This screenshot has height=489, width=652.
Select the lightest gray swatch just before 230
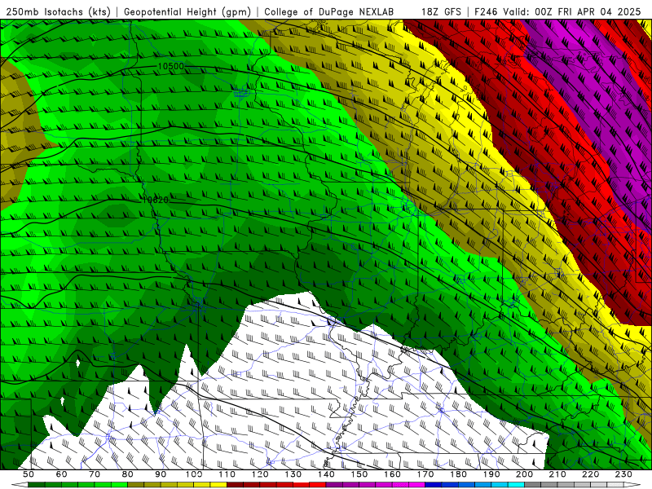click(615, 484)
